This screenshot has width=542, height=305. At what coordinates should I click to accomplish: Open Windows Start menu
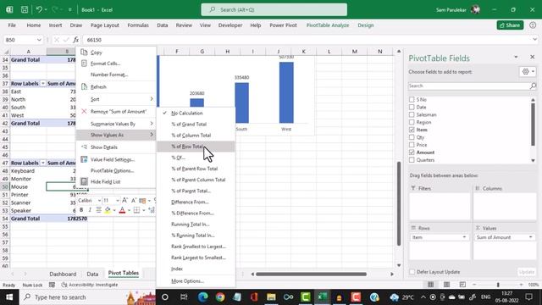point(9,297)
